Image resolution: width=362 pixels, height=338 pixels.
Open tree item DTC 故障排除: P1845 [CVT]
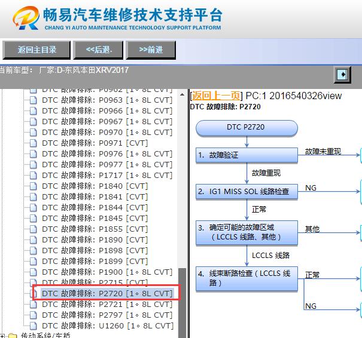click(95, 219)
